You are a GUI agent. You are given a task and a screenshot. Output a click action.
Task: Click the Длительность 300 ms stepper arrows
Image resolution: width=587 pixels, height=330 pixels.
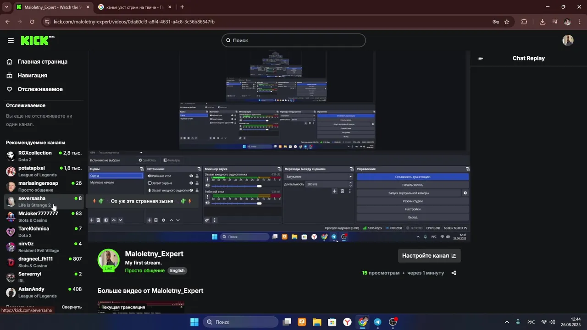click(x=350, y=184)
